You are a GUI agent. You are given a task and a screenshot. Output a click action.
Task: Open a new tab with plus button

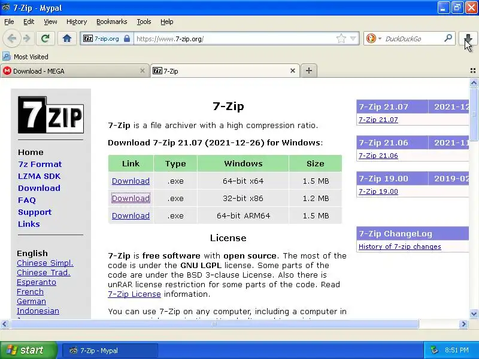click(309, 71)
